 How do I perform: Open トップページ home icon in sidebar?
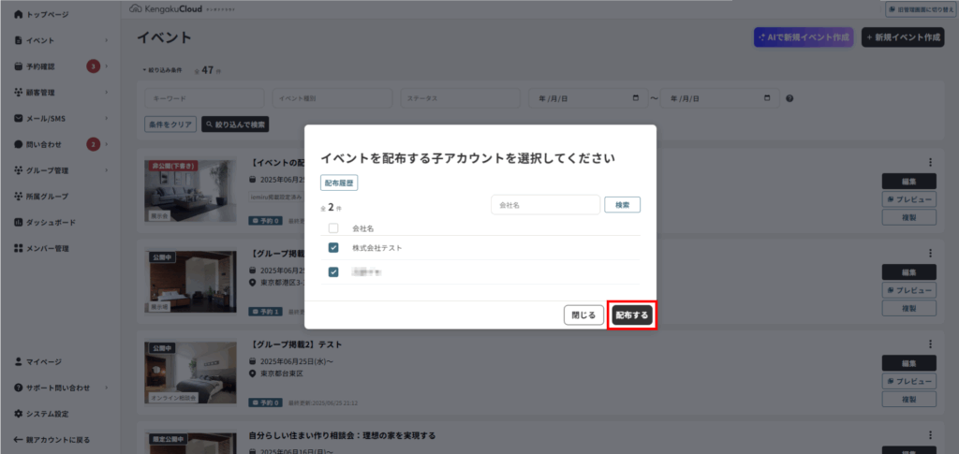click(19, 15)
